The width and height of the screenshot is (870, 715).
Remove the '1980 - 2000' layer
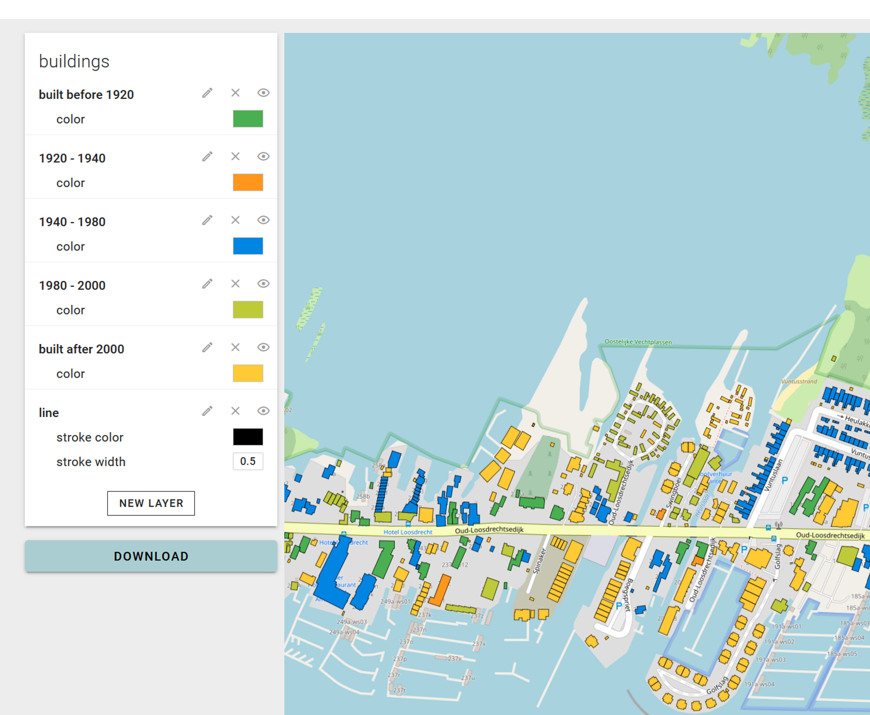[x=235, y=284]
